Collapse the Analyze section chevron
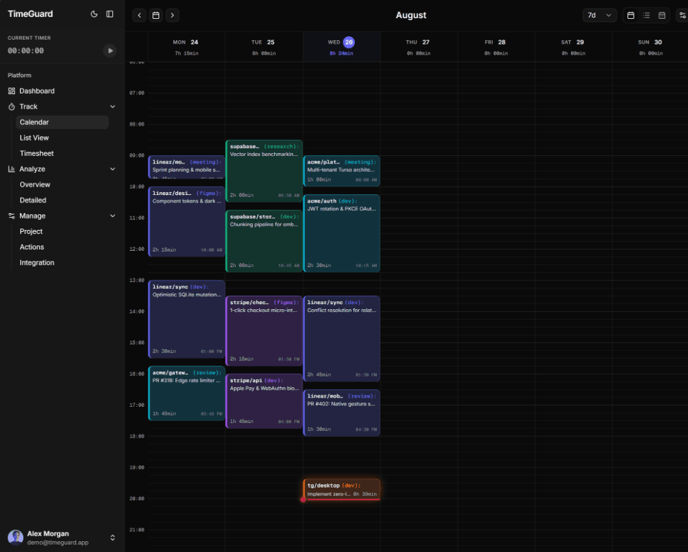This screenshot has height=552, width=688. coord(112,169)
